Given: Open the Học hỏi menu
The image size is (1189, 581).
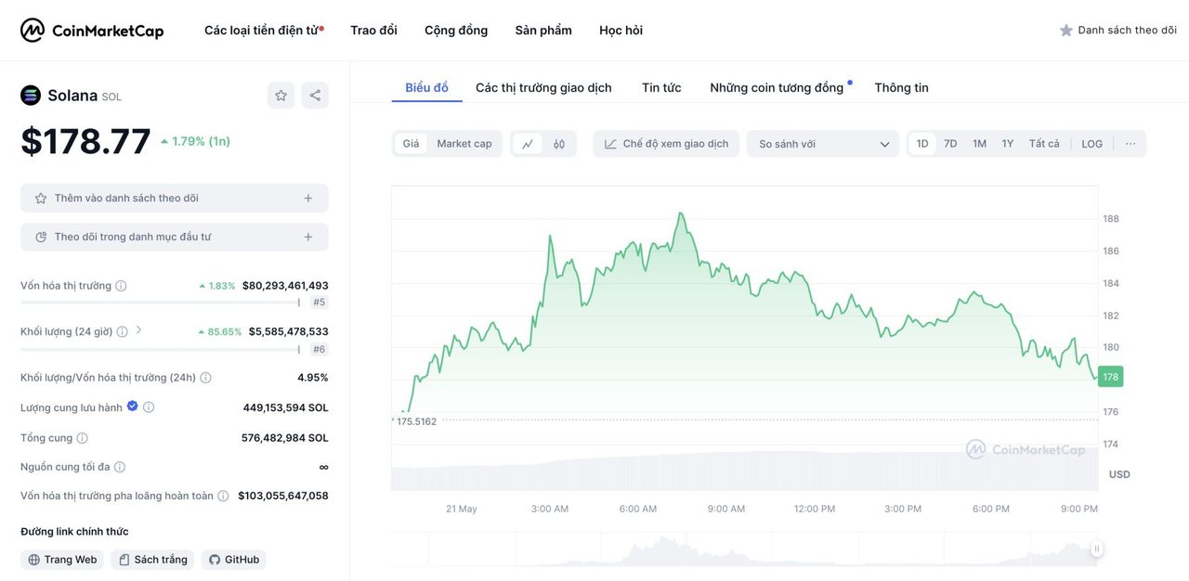Looking at the screenshot, I should point(621,31).
